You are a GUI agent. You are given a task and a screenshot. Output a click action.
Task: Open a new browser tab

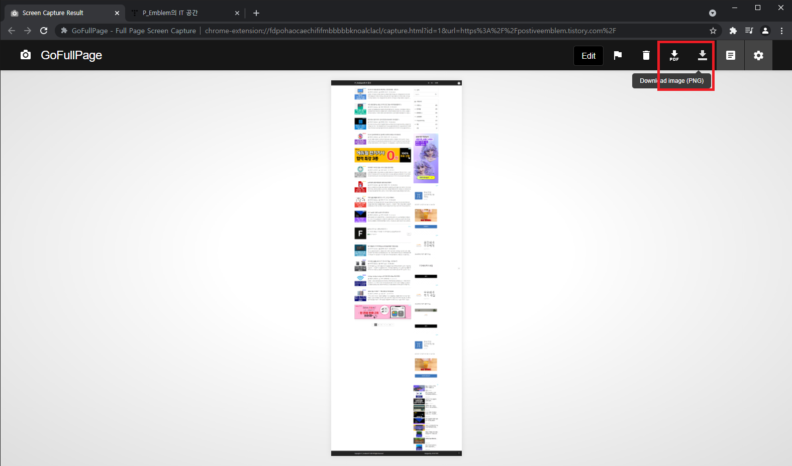point(256,13)
